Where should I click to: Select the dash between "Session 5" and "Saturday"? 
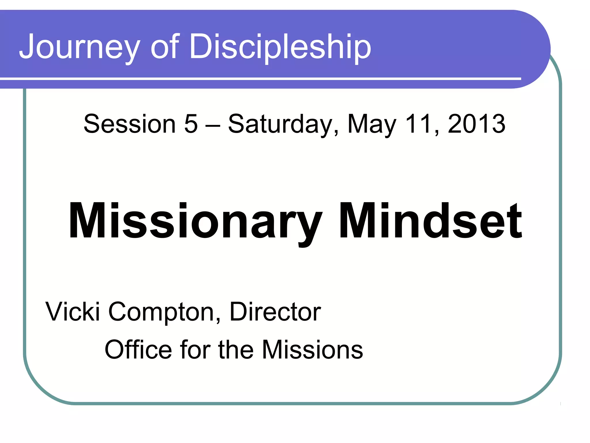213,126
